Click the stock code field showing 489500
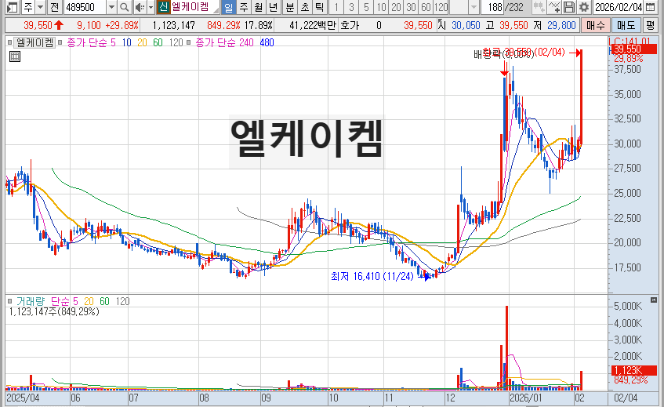This screenshot has height=407, width=664. pyautogui.click(x=85, y=7)
